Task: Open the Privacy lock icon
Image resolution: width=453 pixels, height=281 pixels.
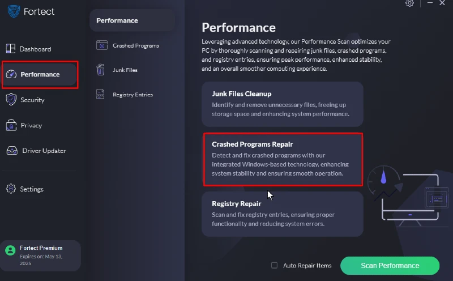Action: tap(11, 125)
